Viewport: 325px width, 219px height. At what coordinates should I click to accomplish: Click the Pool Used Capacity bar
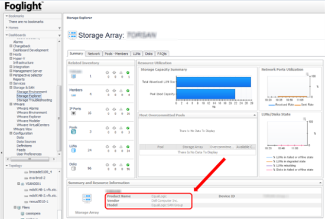click(x=206, y=94)
